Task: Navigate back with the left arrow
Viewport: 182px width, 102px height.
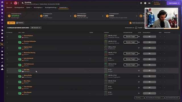Action: (7, 3)
